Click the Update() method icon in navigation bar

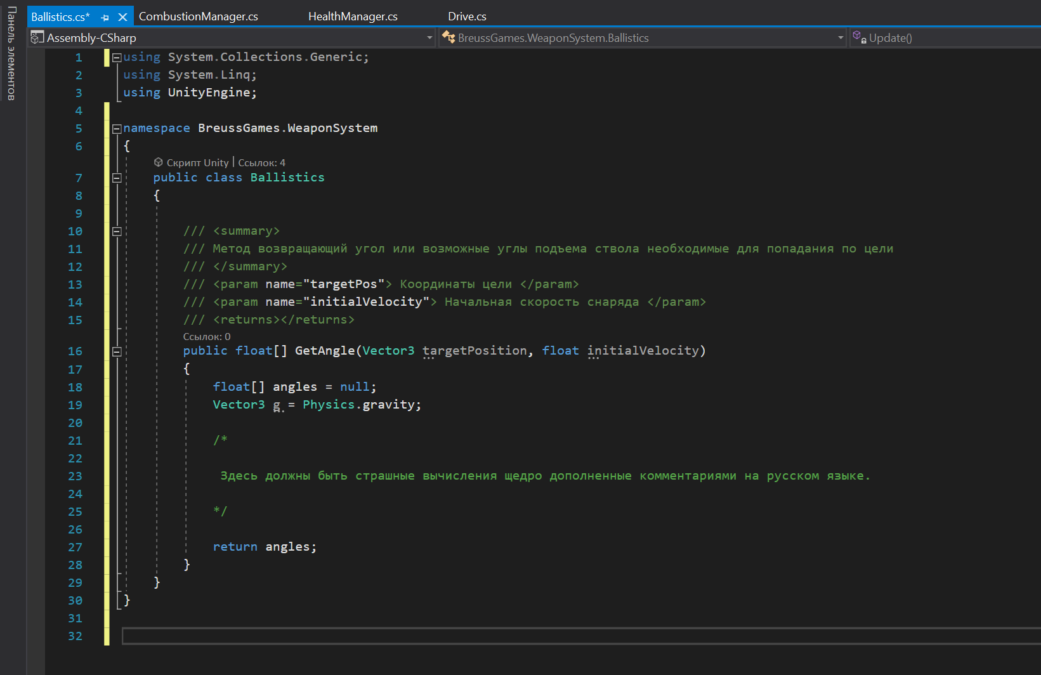tap(860, 37)
